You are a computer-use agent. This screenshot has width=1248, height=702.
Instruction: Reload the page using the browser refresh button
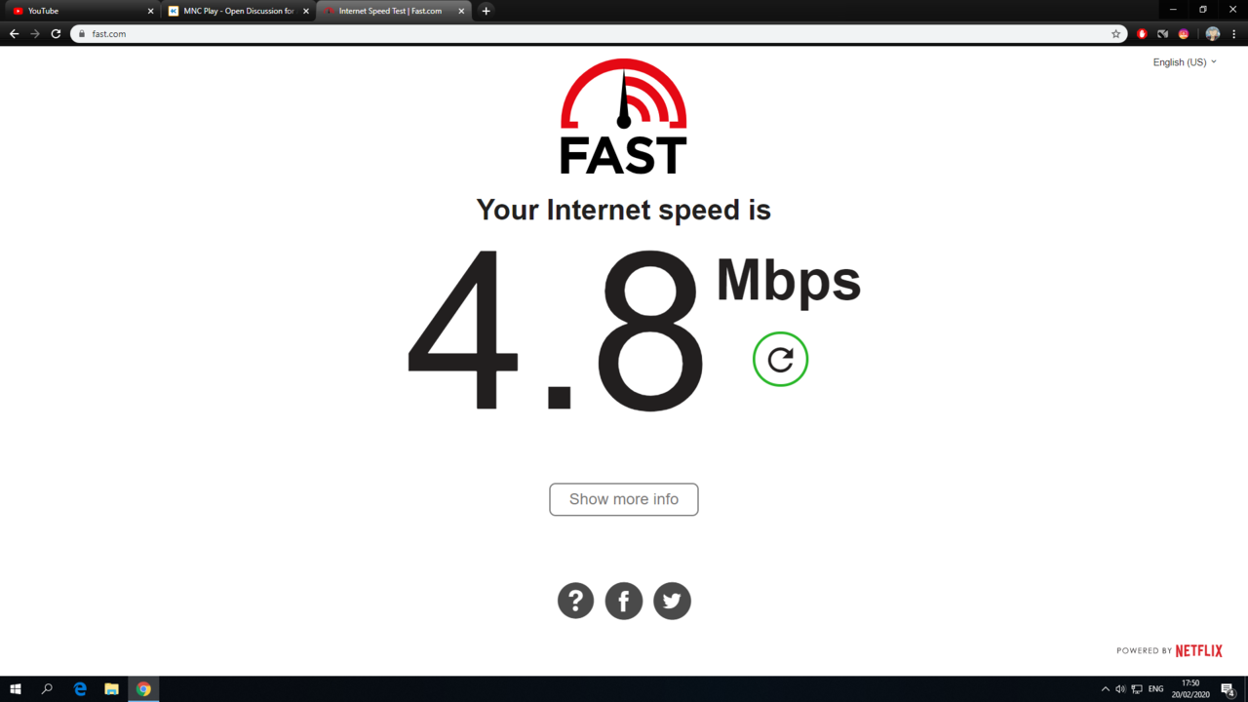click(56, 34)
